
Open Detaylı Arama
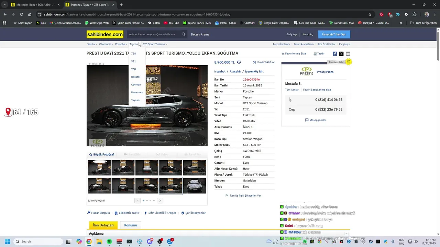(200, 34)
